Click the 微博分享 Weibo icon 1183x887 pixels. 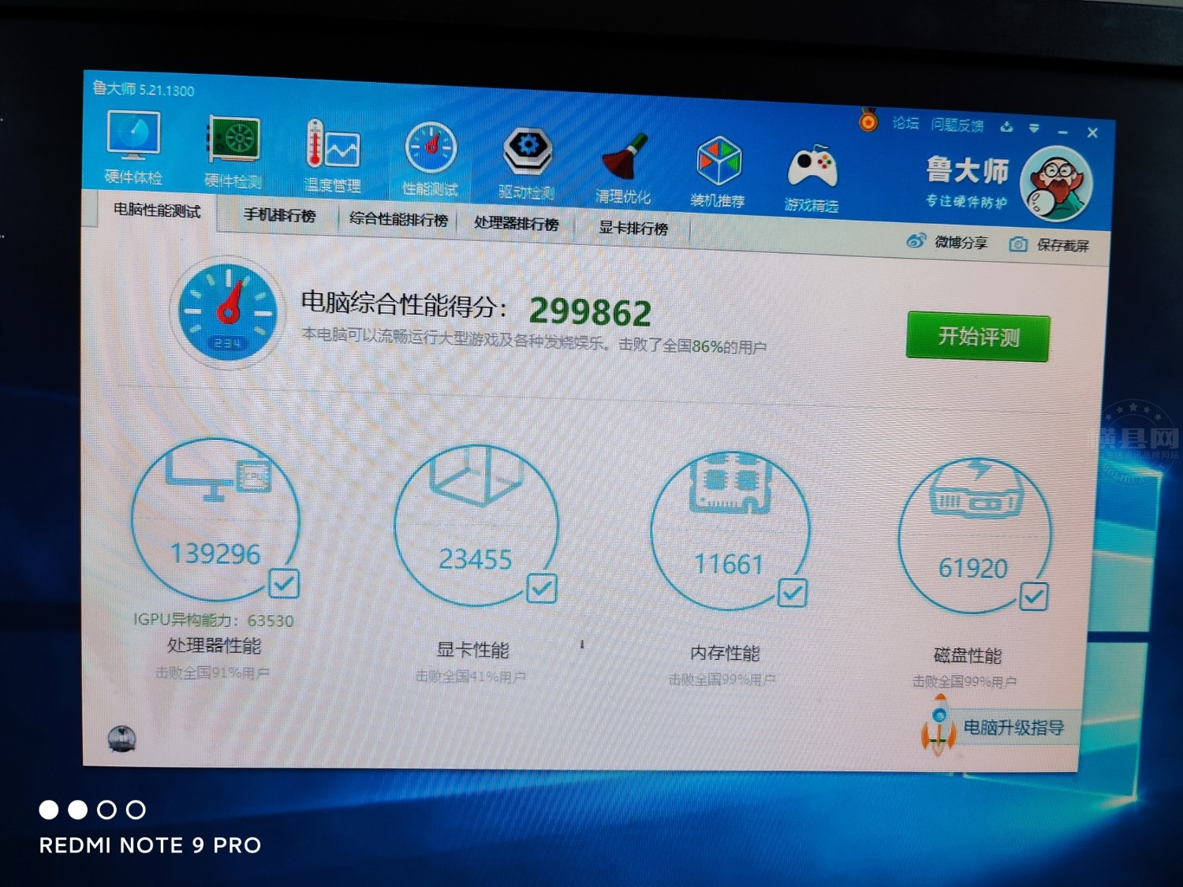click(916, 240)
